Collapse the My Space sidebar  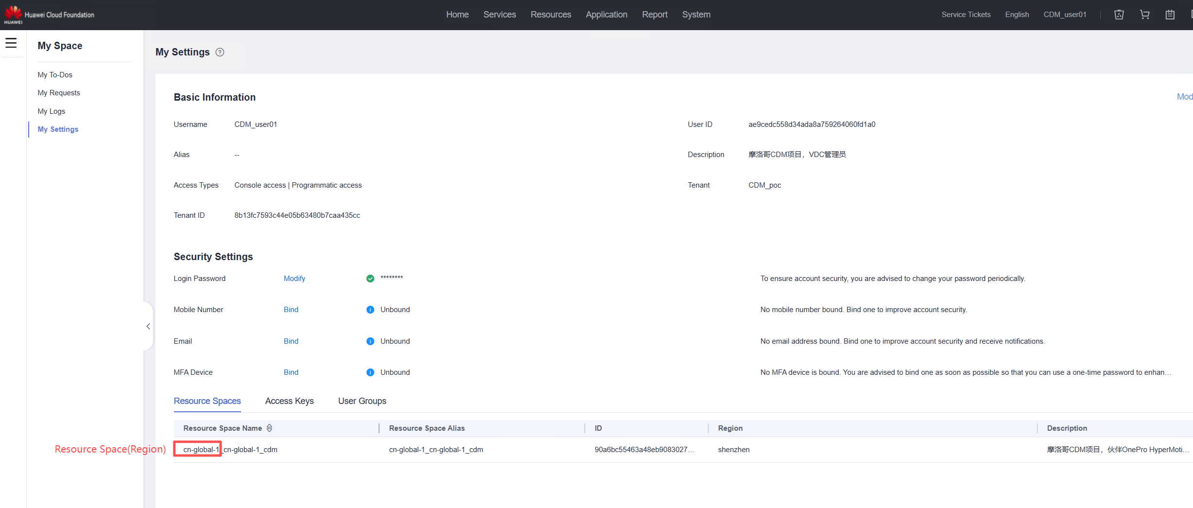[x=148, y=326]
